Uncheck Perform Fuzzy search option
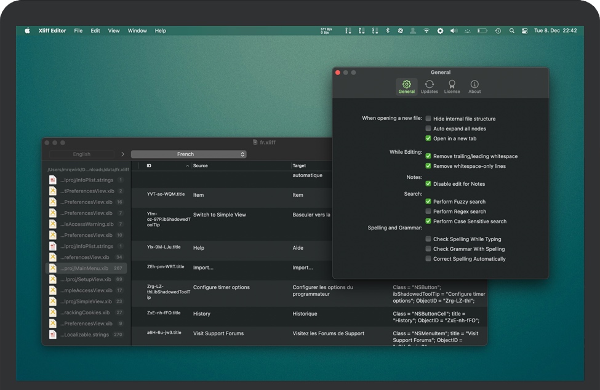This screenshot has height=390, width=600. click(428, 202)
